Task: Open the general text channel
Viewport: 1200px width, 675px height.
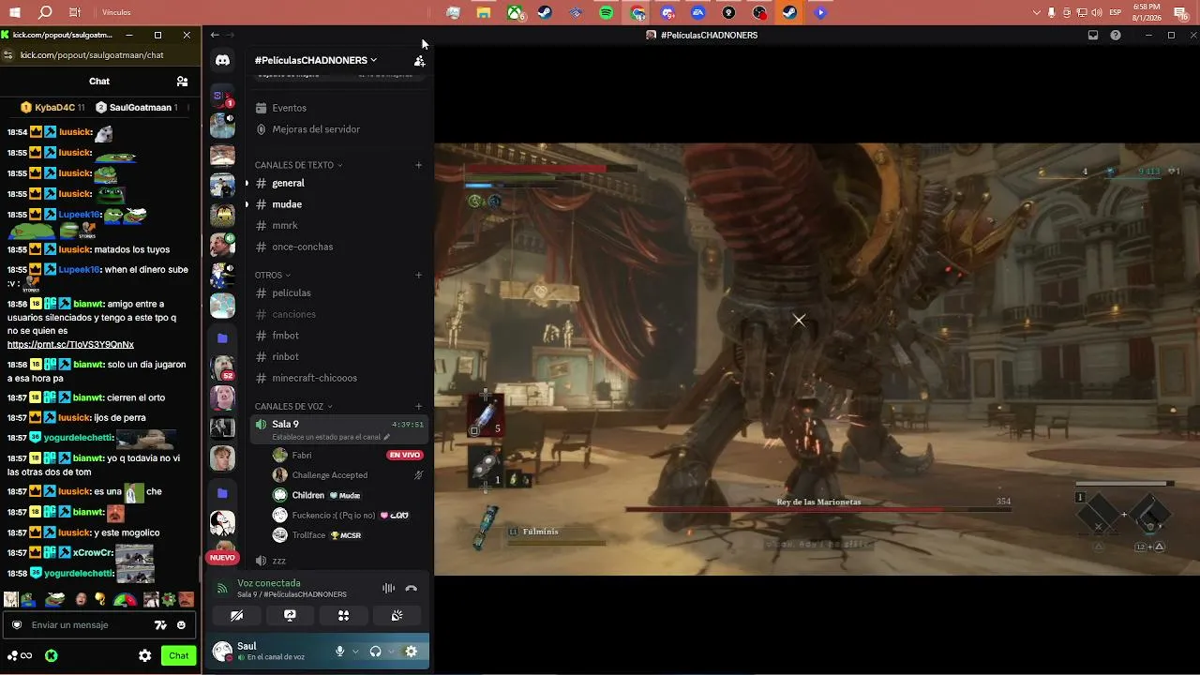Action: tap(339, 184)
